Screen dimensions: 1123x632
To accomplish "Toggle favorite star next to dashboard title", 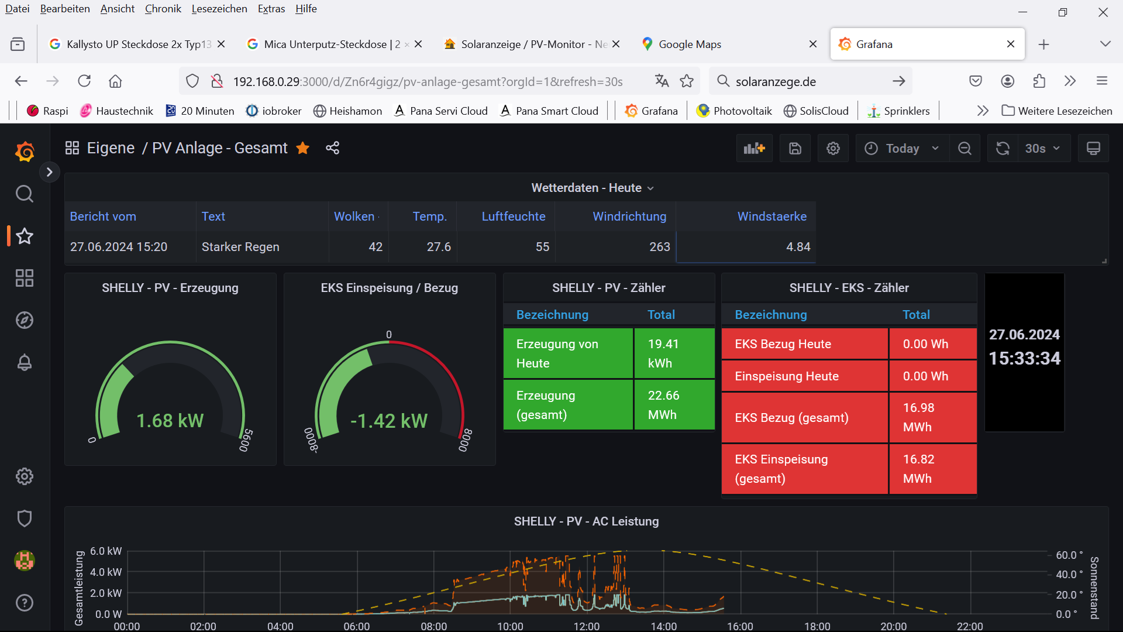I will point(302,148).
